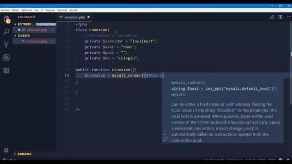Open the Ayuda menu
This screenshot has height=164, width=292.
(x=73, y=10)
